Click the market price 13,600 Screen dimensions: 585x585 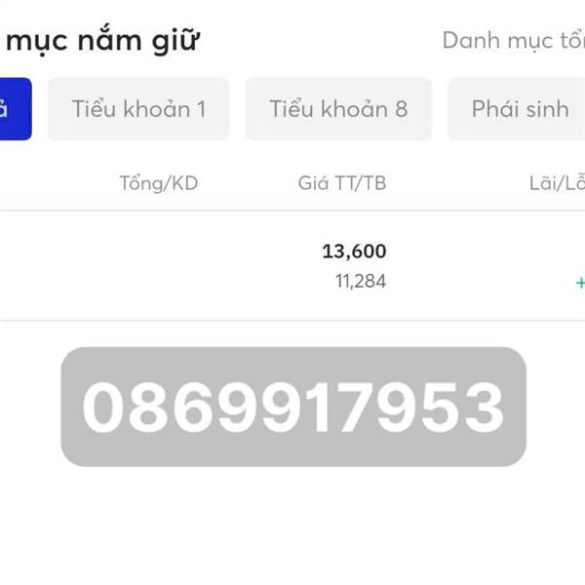[354, 252]
